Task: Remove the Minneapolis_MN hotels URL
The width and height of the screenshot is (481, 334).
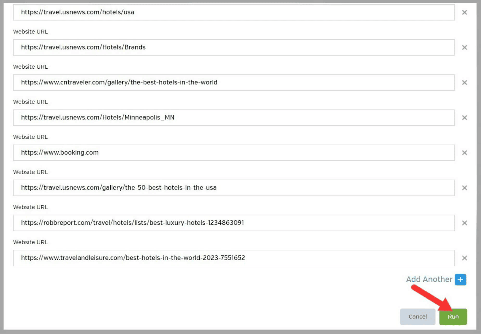Action: click(x=464, y=118)
